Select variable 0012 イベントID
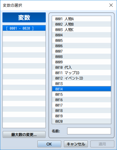 (82, 78)
